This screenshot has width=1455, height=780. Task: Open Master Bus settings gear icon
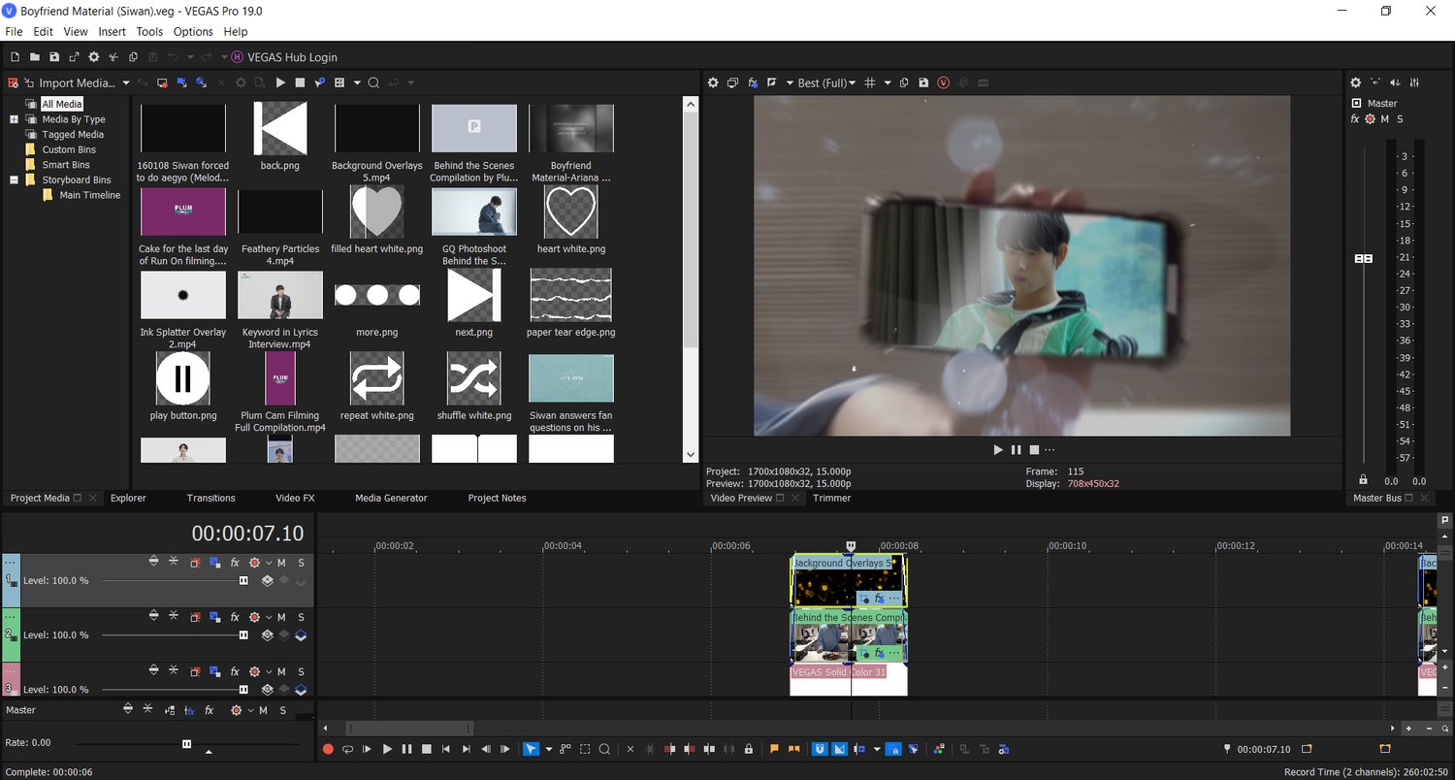pos(1356,82)
